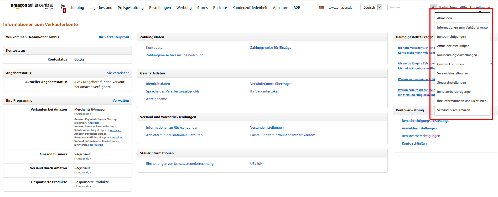The height and width of the screenshot is (197, 498).
Task: Click Verkäuferkonto übertragen link
Action: (271, 84)
